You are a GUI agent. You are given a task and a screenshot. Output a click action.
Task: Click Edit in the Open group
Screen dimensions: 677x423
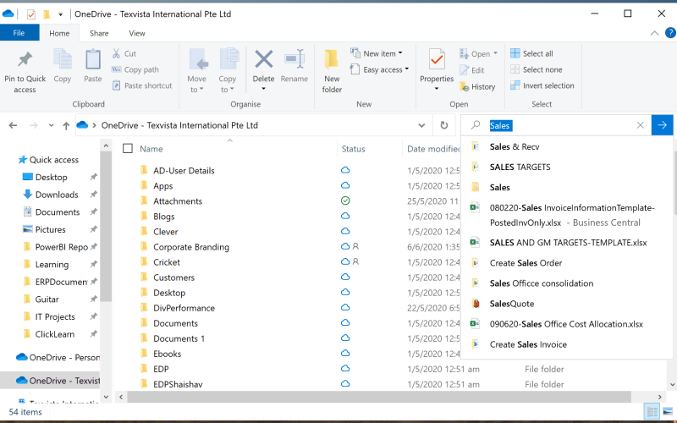[x=472, y=70]
